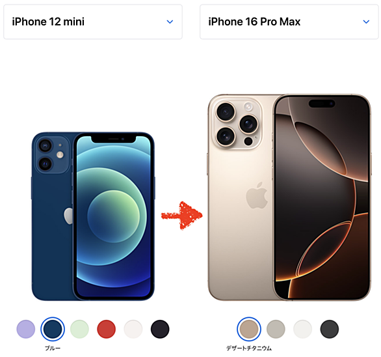The image size is (381, 357).
Task: Select the white color swatch for iPhone 12 mini
Action: pos(133,329)
